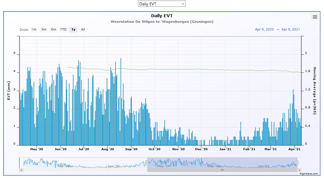Edit the start date Apr 9, 2020
Image resolution: width=324 pixels, height=178 pixels.
click(264, 29)
